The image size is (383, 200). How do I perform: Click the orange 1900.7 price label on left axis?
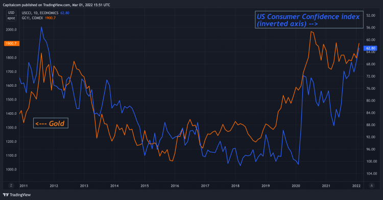point(11,43)
